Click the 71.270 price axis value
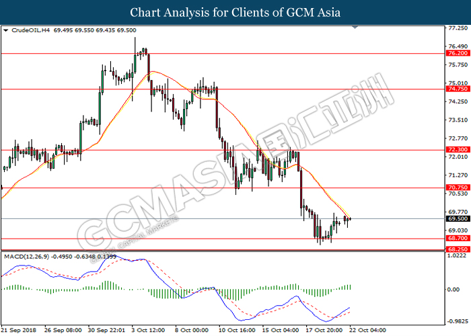Image resolution: width=471 pixels, height=336 pixels. pyautogui.click(x=458, y=175)
